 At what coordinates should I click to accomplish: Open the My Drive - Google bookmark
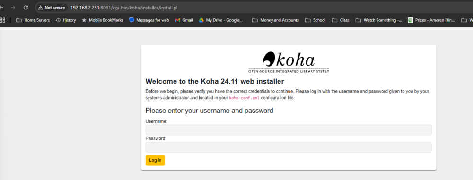220,20
